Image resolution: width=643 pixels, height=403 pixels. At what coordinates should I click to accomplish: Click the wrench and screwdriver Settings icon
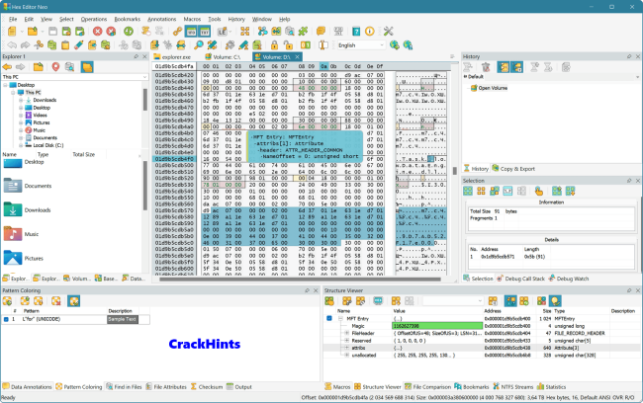388,32
